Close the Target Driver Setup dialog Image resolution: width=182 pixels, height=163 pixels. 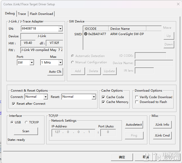click(x=178, y=4)
